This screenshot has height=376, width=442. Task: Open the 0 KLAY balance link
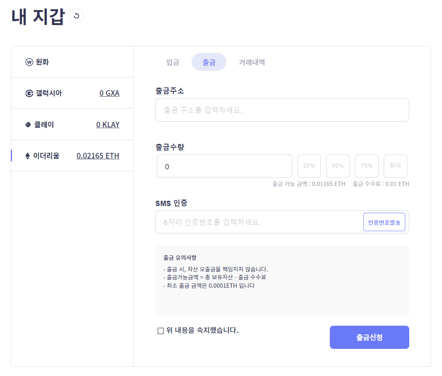click(x=108, y=124)
